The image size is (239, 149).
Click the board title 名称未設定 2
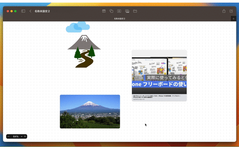(42, 11)
